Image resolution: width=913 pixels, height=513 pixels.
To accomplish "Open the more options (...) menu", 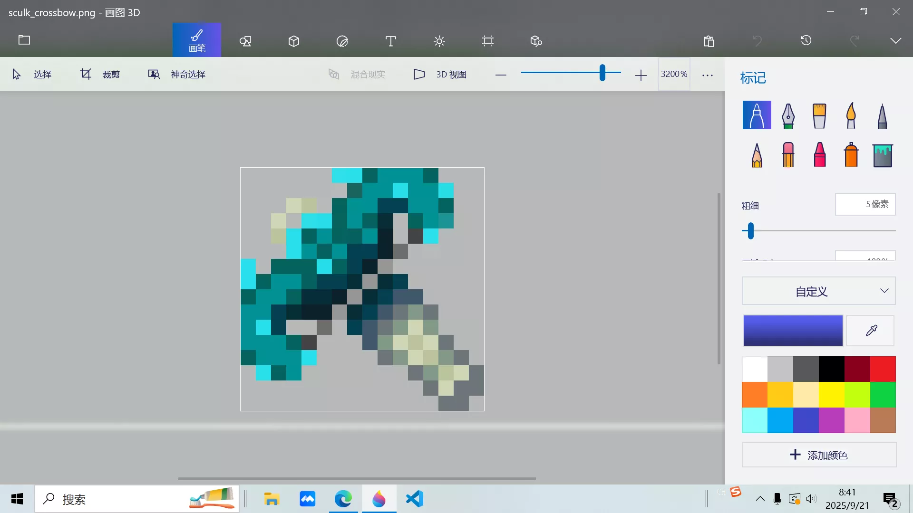I will pos(707,74).
